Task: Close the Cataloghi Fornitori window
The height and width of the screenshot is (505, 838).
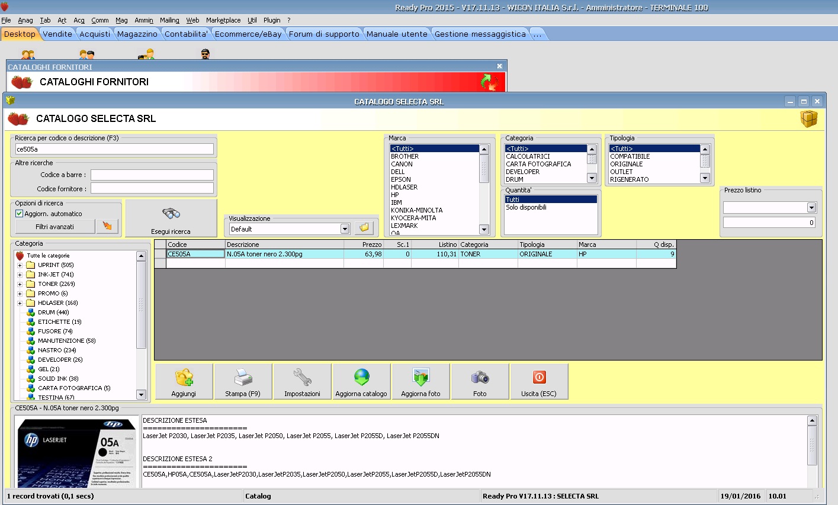Action: pos(499,66)
